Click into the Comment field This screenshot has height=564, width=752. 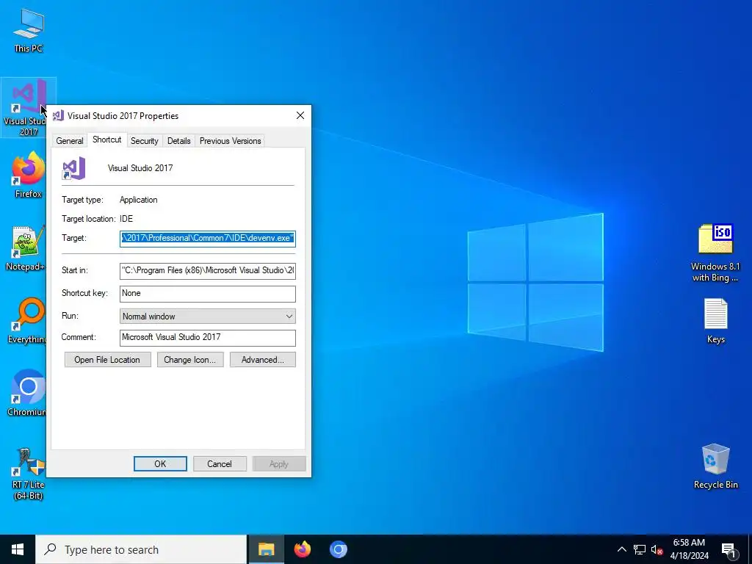point(208,338)
